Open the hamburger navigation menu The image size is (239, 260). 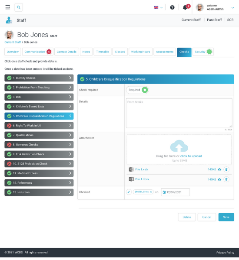pos(7,7)
